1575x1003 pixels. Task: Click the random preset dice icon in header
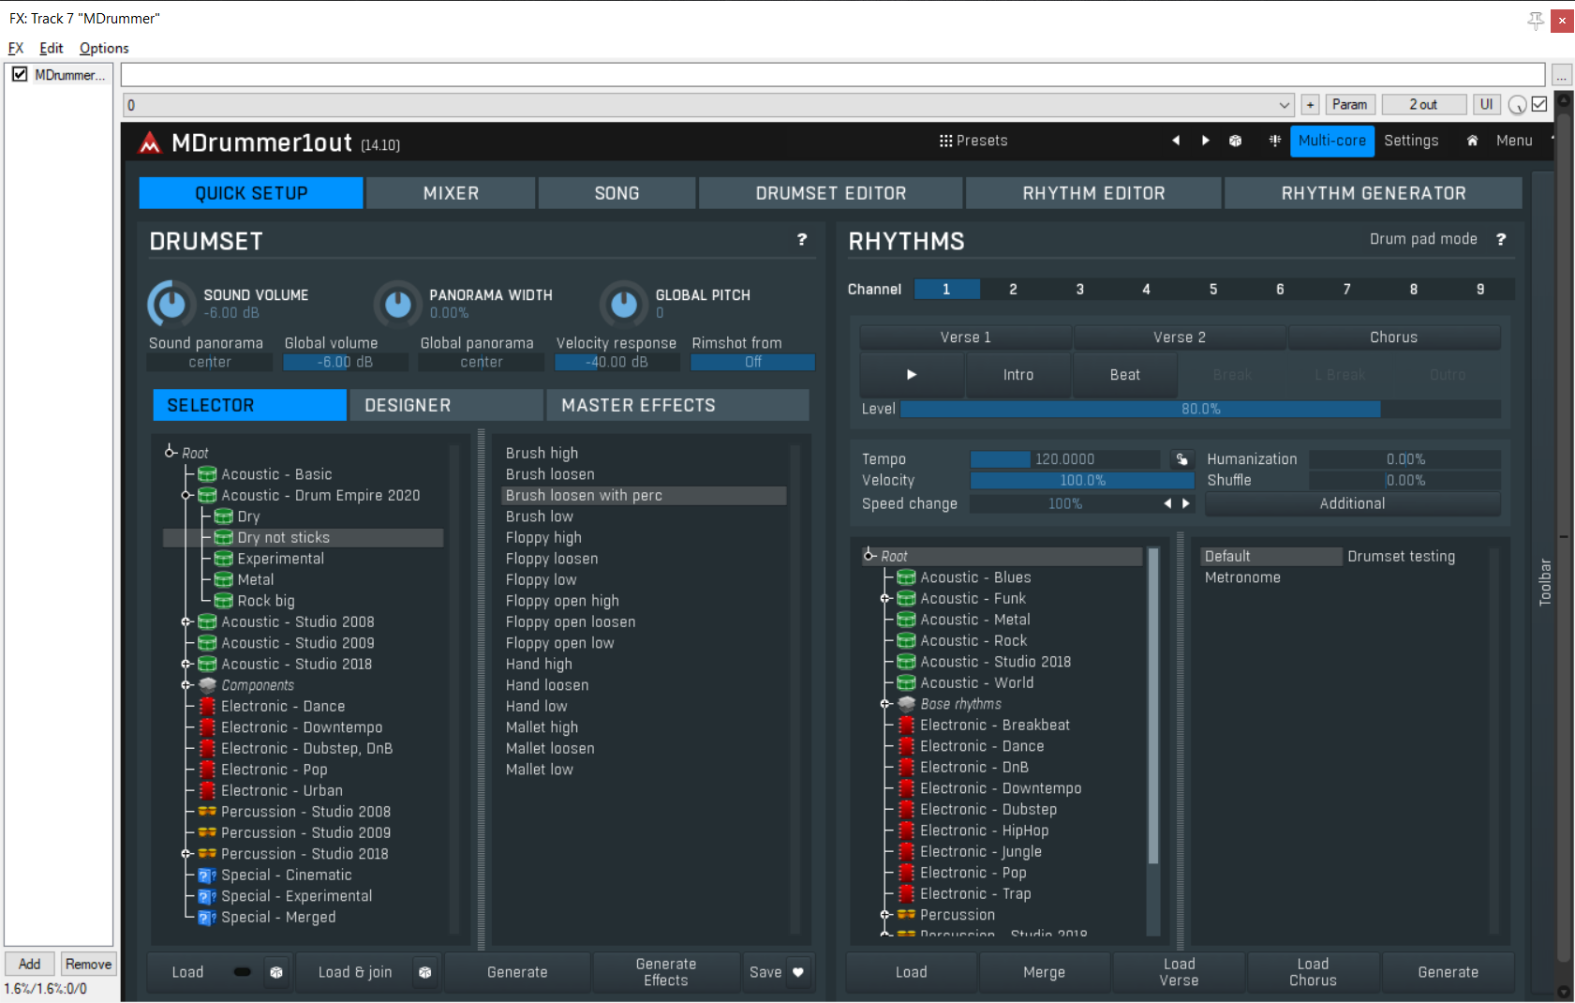pyautogui.click(x=1235, y=141)
